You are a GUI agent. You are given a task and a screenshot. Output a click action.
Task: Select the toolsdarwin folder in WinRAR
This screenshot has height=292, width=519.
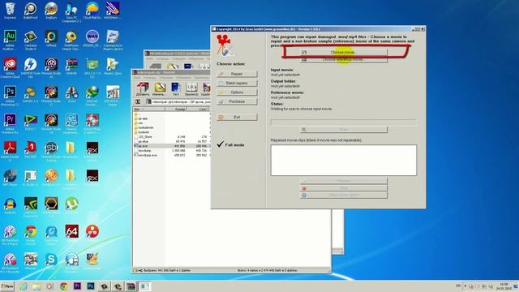[146, 127]
